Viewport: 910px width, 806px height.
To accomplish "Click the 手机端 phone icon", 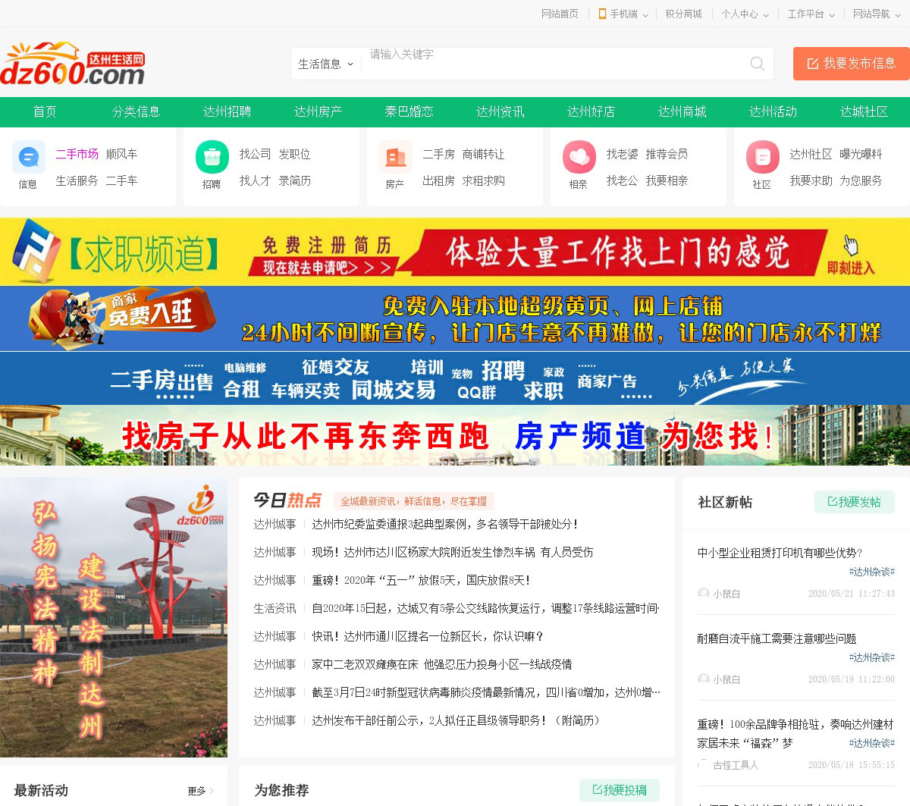I will pyautogui.click(x=602, y=14).
